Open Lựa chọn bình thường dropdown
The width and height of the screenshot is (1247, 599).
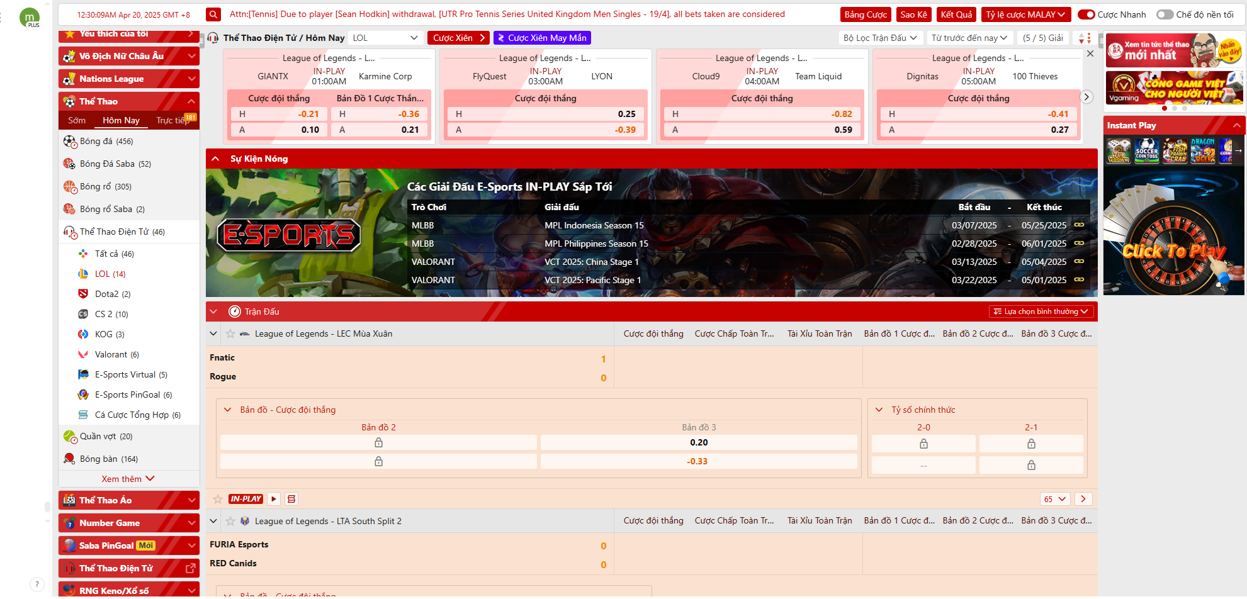[1041, 311]
